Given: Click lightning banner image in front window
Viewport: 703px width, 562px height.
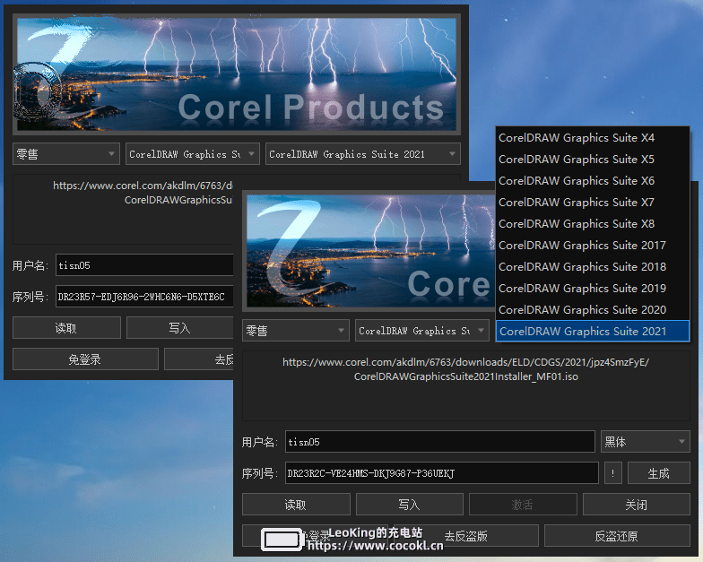Looking at the screenshot, I should point(370,251).
